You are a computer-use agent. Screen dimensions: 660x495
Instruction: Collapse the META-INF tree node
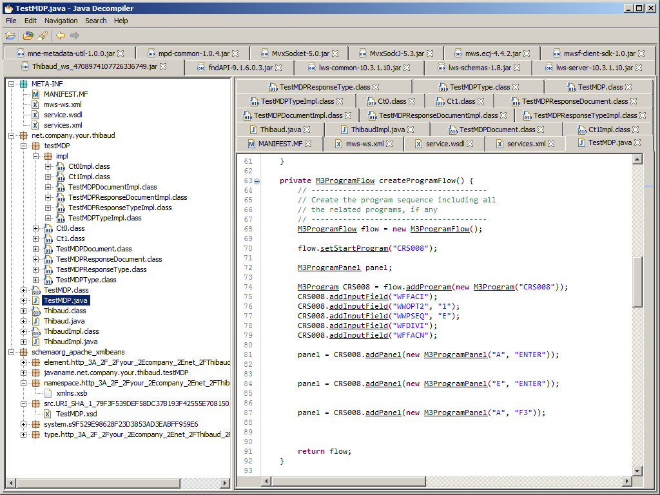(x=12, y=84)
